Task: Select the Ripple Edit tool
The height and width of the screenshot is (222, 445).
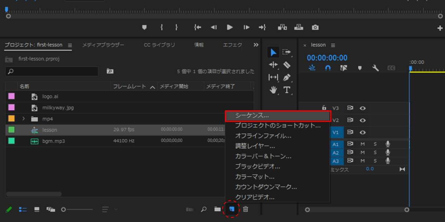Action: click(x=273, y=65)
